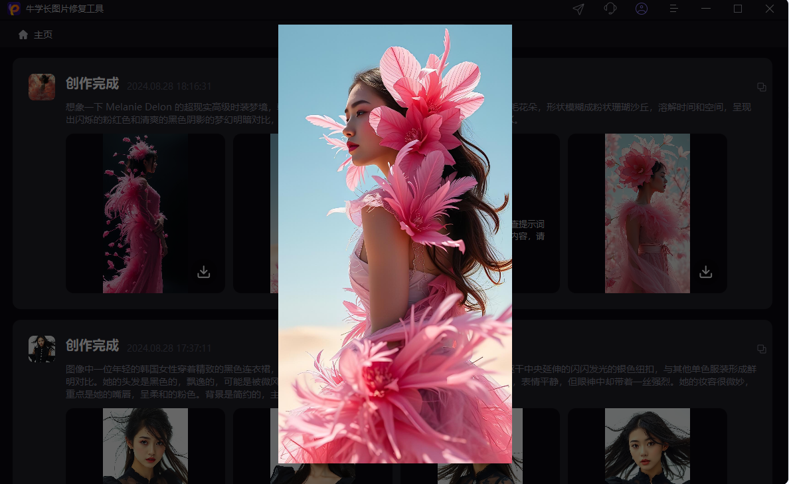This screenshot has width=789, height=484.
Task: Click the app logo in title bar
Action: coord(13,9)
